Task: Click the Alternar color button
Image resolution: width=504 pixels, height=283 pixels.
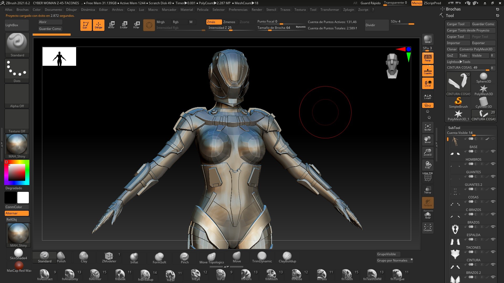Action: pos(17,213)
